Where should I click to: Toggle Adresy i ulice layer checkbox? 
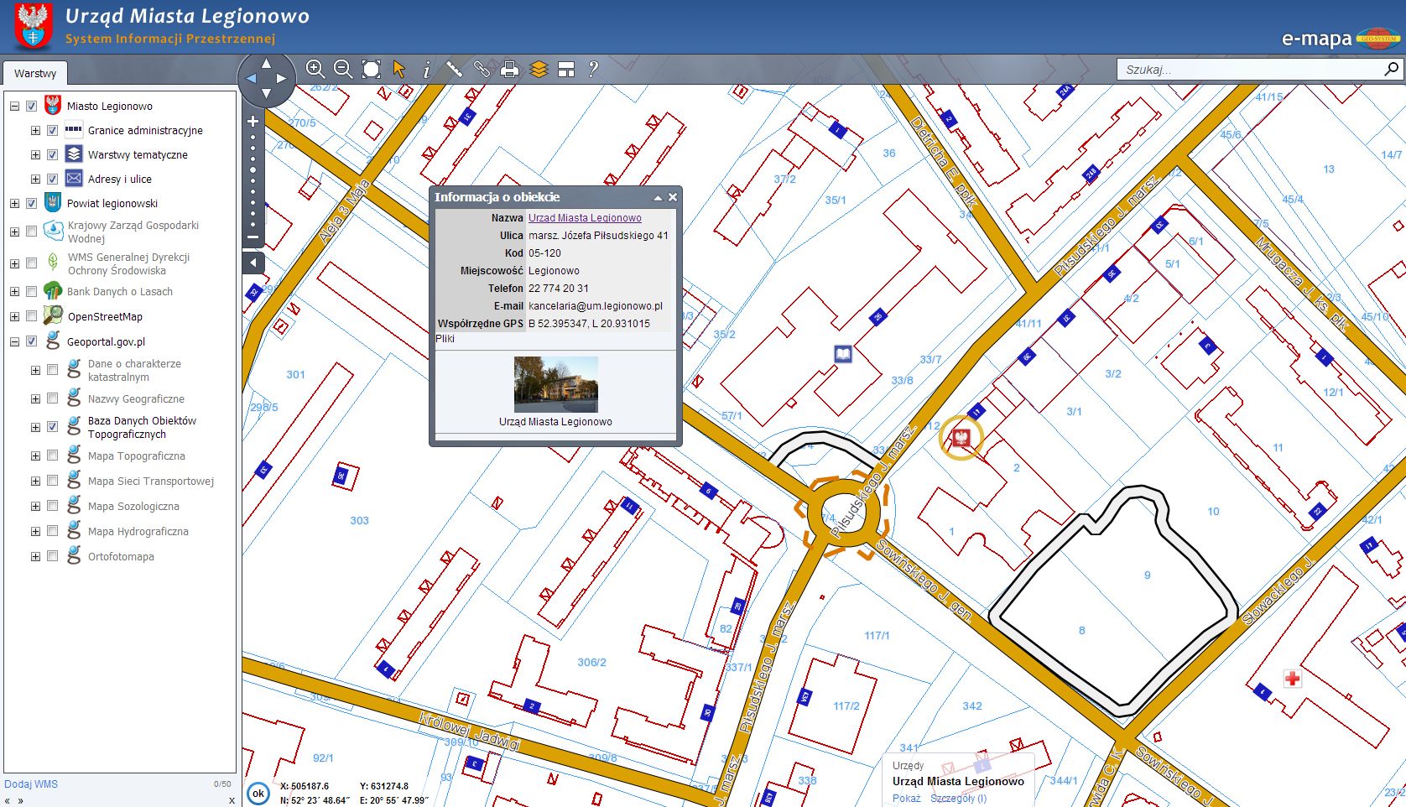click(52, 180)
